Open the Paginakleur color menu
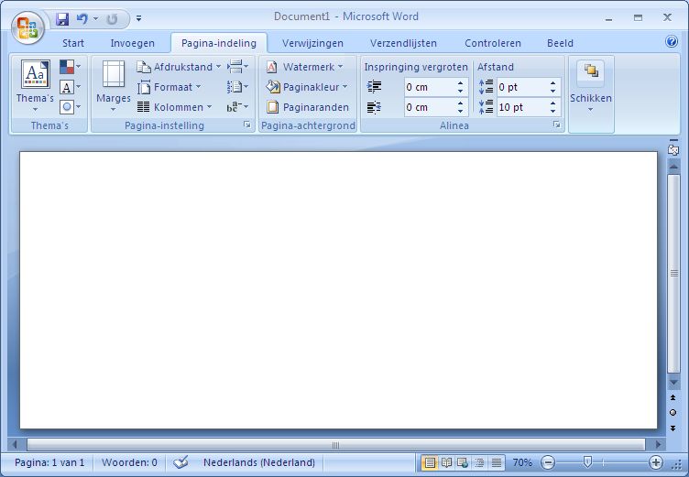The image size is (689, 477). pyautogui.click(x=306, y=87)
